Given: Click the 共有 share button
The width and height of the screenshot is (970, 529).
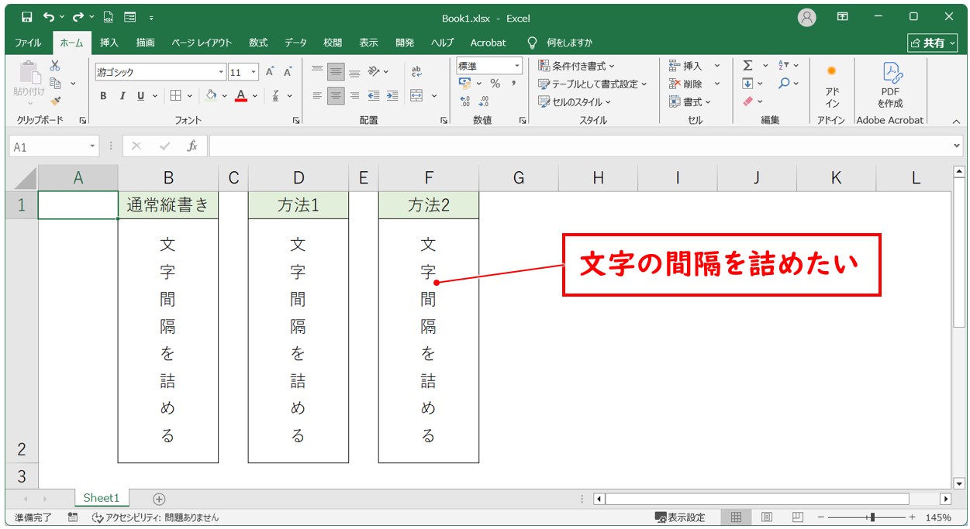Looking at the screenshot, I should click(x=933, y=43).
